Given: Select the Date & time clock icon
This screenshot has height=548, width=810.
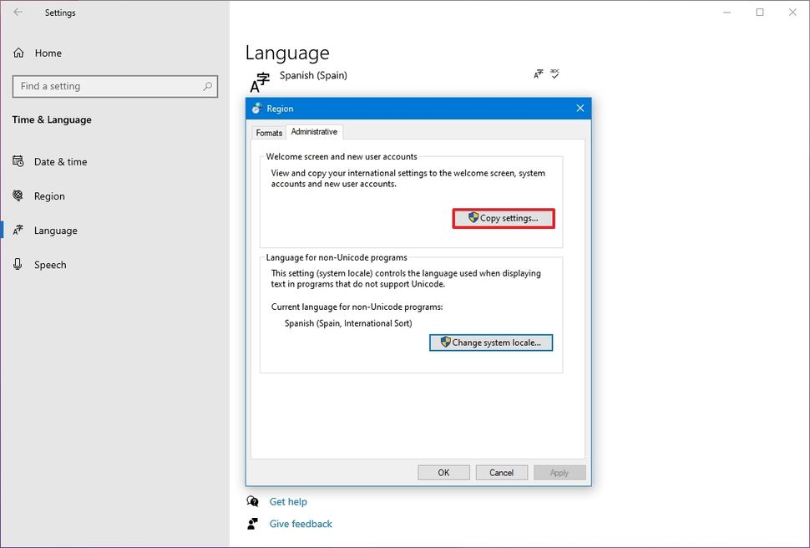Looking at the screenshot, I should (20, 161).
